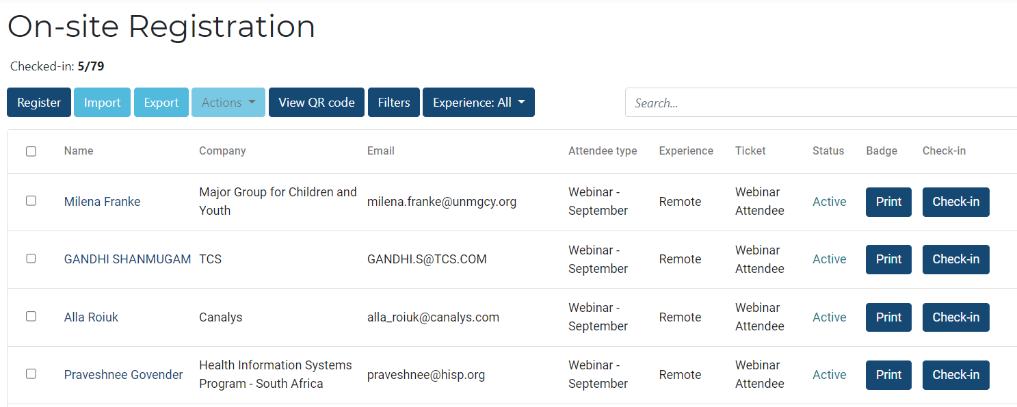Click the Register button
The height and width of the screenshot is (407, 1017).
pyautogui.click(x=39, y=103)
